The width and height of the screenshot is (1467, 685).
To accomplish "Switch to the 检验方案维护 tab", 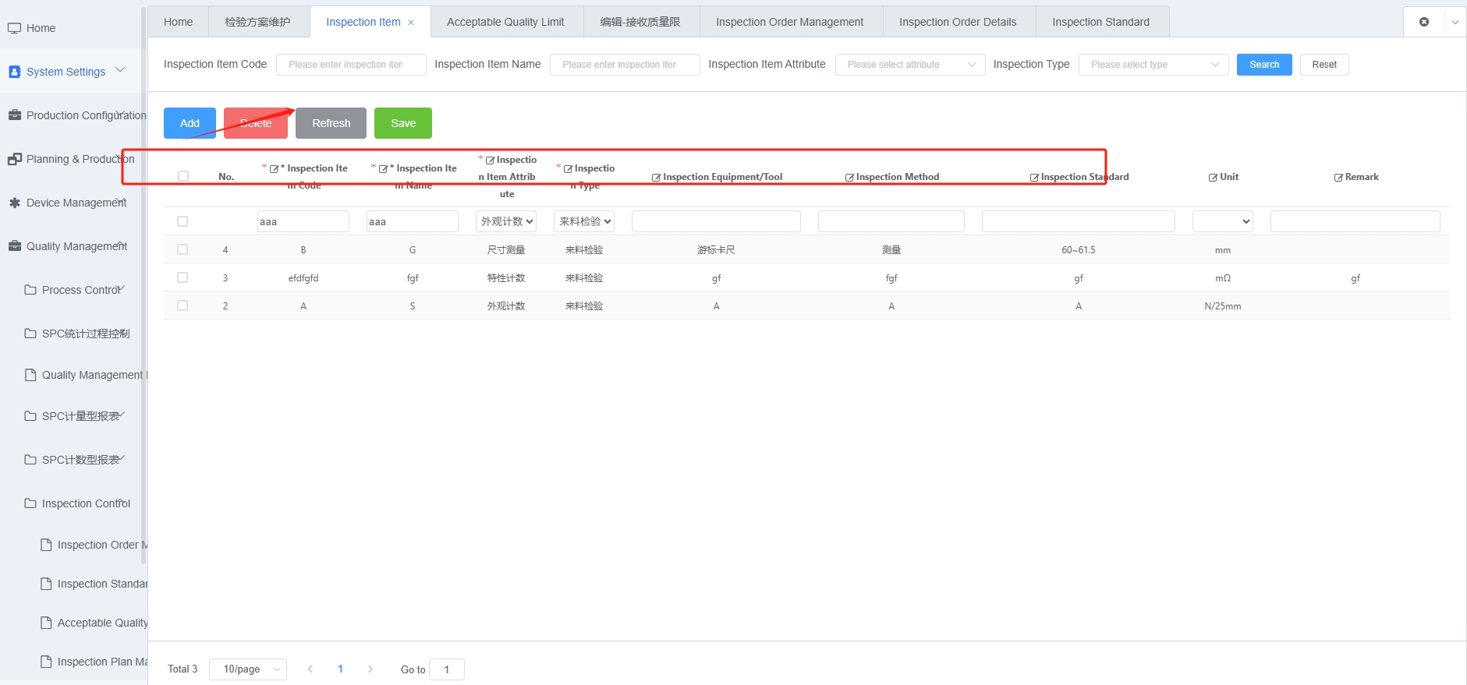I will pyautogui.click(x=257, y=22).
